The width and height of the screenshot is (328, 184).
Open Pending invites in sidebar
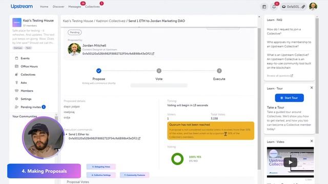[30, 107]
